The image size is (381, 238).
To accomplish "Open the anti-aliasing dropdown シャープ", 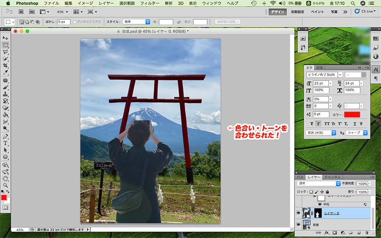I will (x=357, y=133).
